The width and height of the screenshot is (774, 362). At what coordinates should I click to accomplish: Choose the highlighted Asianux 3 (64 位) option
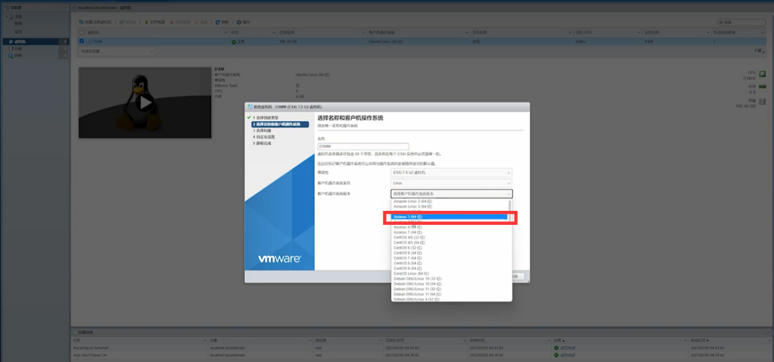click(x=449, y=216)
